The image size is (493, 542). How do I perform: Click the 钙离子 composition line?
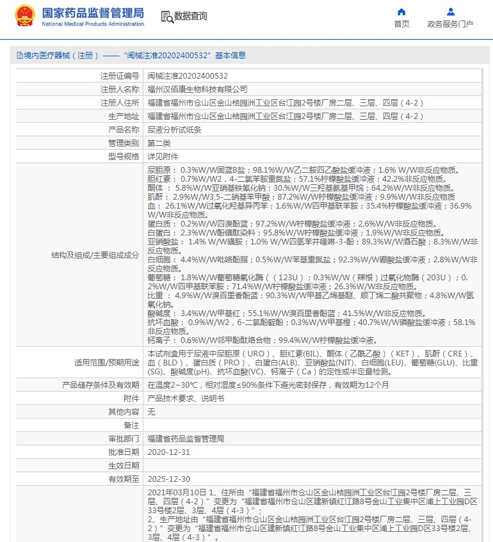(263, 340)
